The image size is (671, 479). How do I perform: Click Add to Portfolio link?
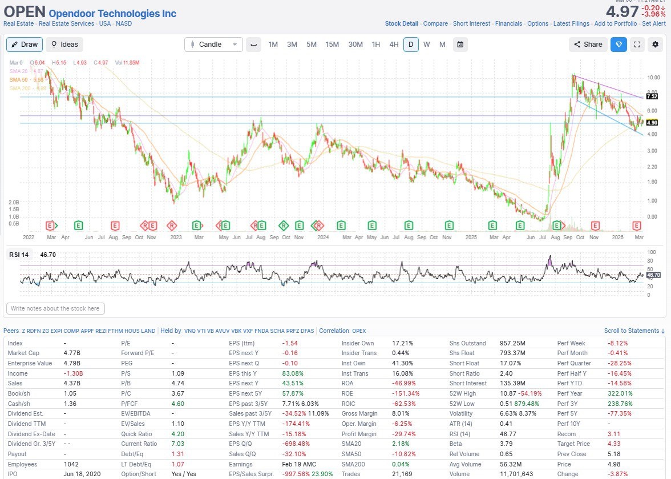coord(615,23)
